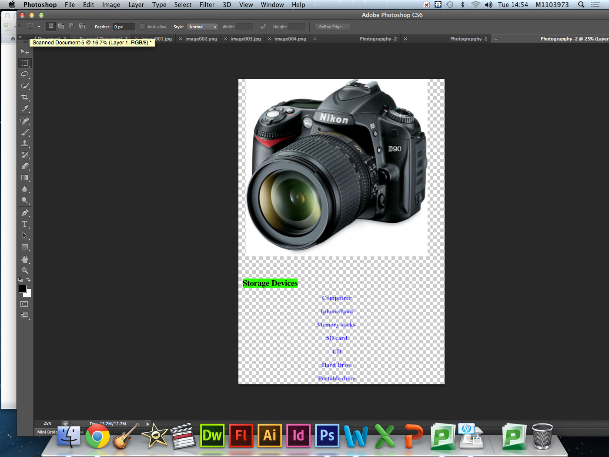
Task: Click the zoom percentage field showing 25%
Action: pyautogui.click(x=47, y=423)
